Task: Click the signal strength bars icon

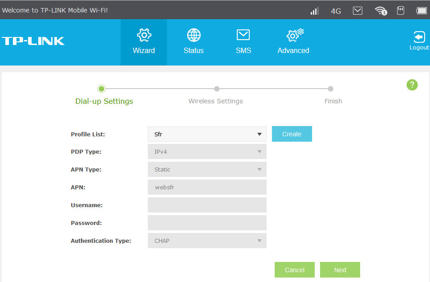Action: pyautogui.click(x=314, y=11)
